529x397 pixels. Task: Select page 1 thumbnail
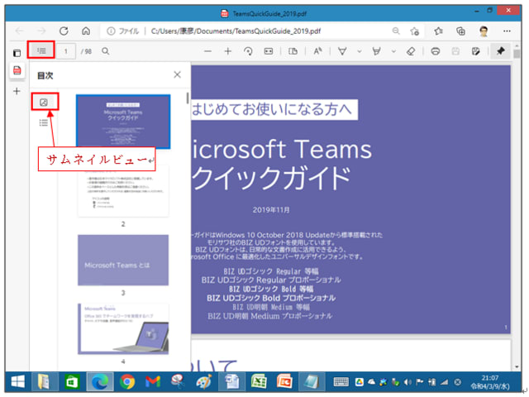[x=123, y=122]
